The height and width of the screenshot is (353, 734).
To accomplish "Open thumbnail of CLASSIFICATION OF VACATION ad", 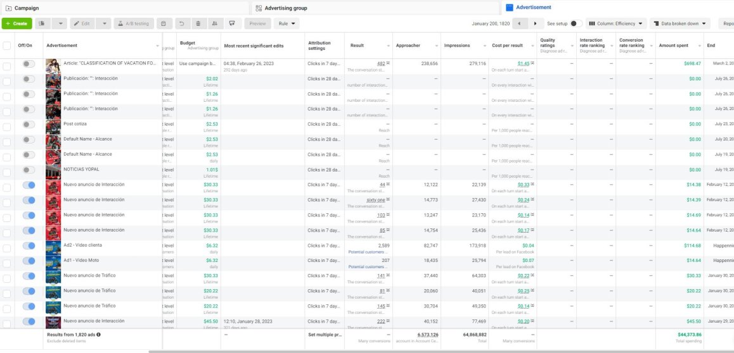I will click(x=53, y=66).
